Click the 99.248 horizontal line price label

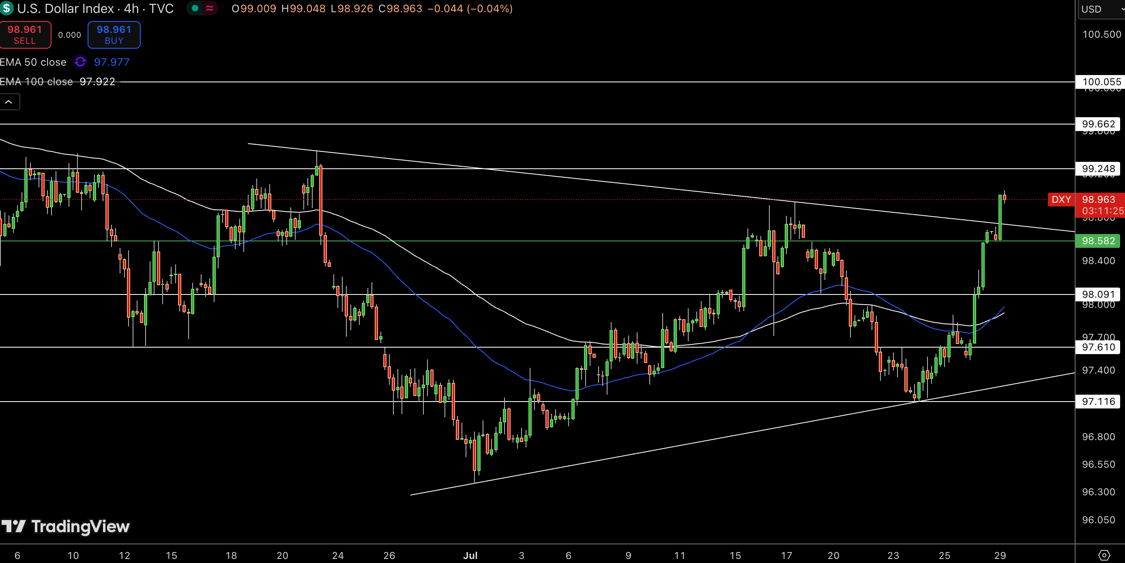coord(1098,169)
